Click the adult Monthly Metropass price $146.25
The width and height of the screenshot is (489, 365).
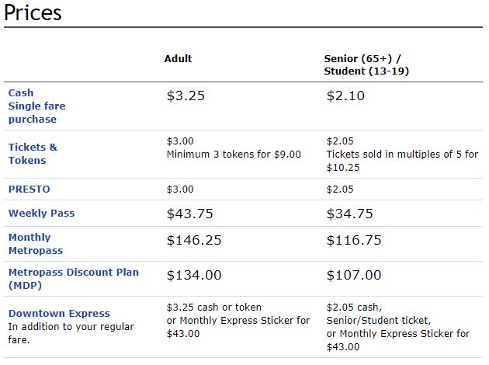point(194,241)
